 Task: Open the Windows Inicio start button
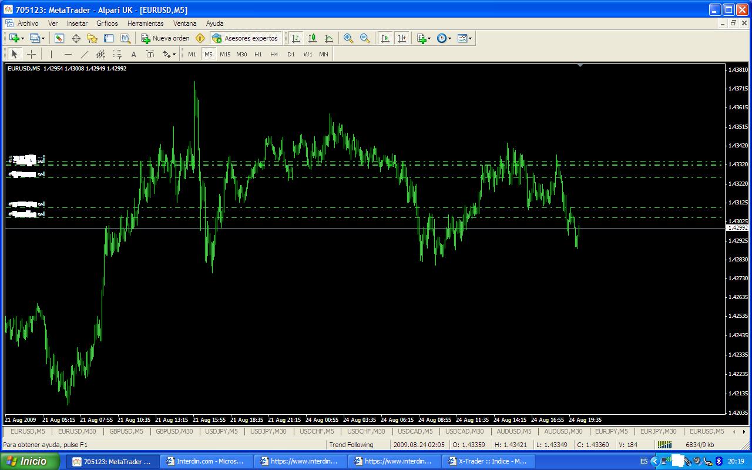point(29,461)
